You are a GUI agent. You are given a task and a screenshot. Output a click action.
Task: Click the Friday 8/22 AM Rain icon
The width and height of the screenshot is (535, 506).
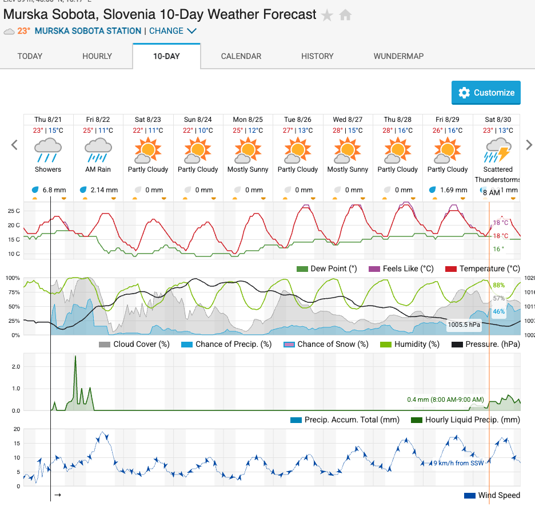[x=98, y=150]
